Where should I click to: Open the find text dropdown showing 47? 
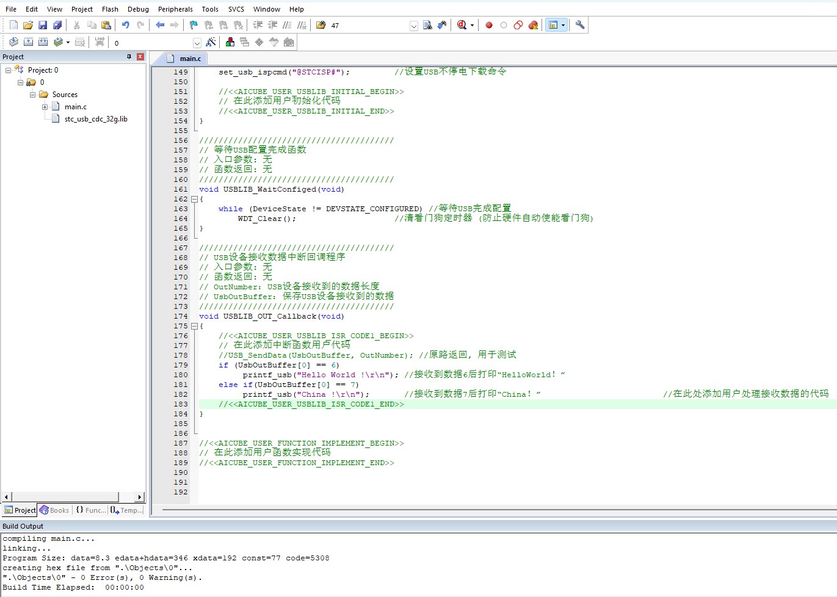(x=413, y=26)
